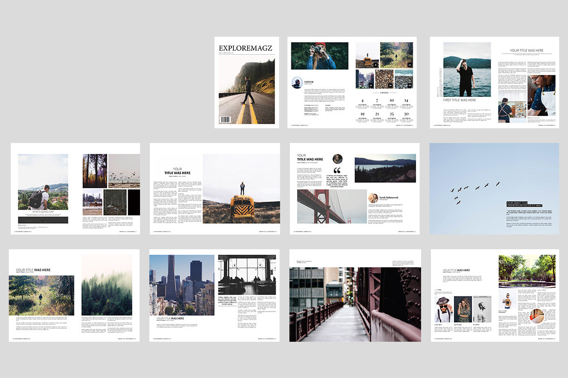Click the flock of birds sky spread
568x378 pixels.
(494, 189)
